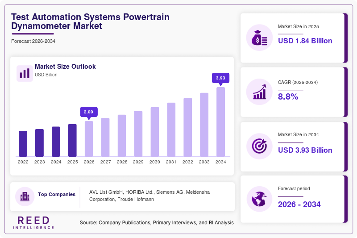The height and width of the screenshot is (238, 357).
Task: Click the Market Size Outlook heading
Action: click(65, 67)
